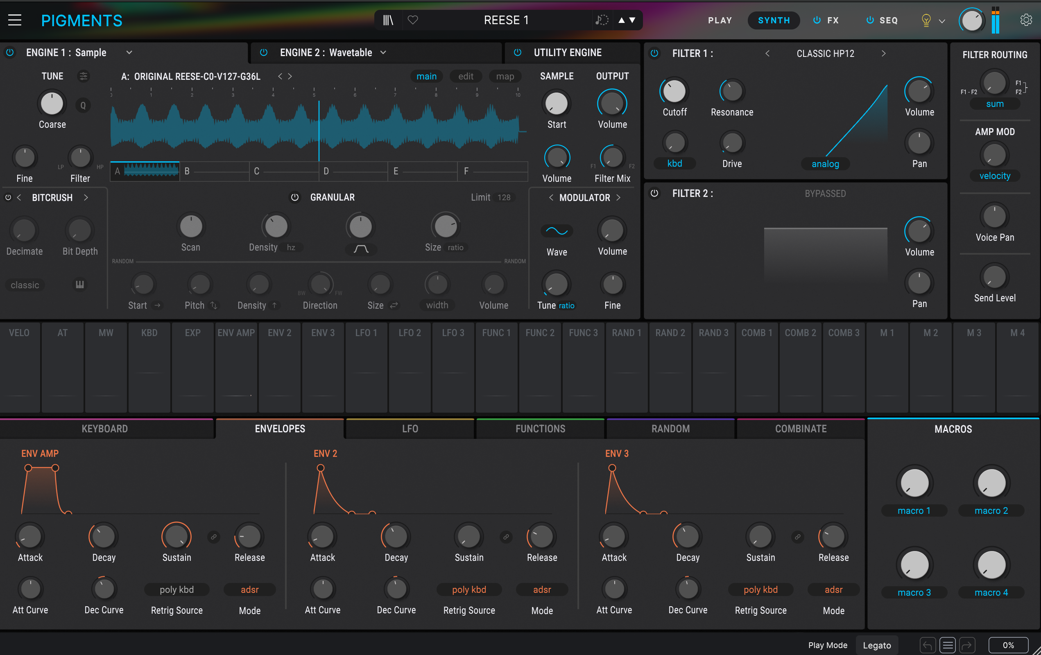Open the hamburger main menu
Image resolution: width=1041 pixels, height=655 pixels.
[15, 20]
